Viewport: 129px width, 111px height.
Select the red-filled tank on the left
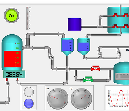[12, 52]
